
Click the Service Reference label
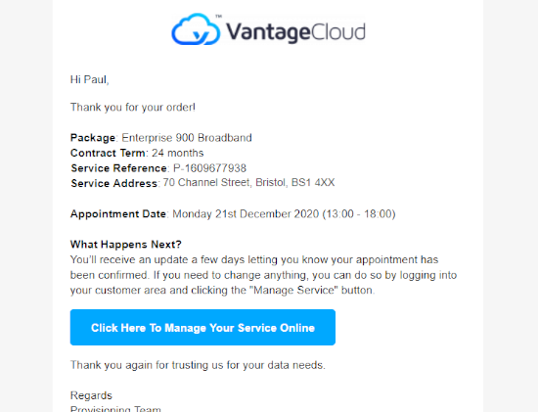118,168
